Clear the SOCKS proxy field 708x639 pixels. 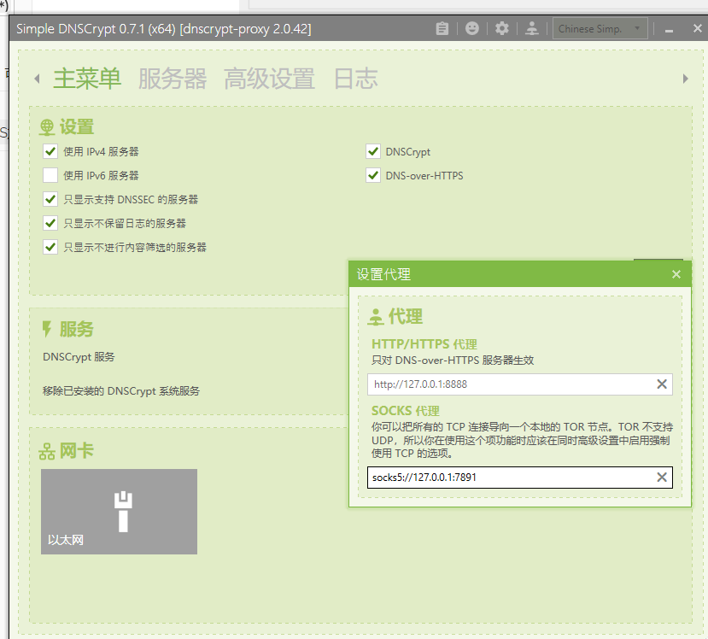[x=662, y=478]
